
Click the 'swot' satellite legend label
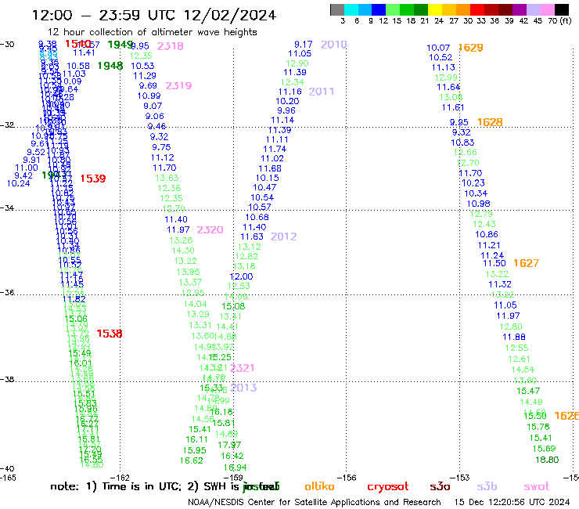tap(537, 486)
